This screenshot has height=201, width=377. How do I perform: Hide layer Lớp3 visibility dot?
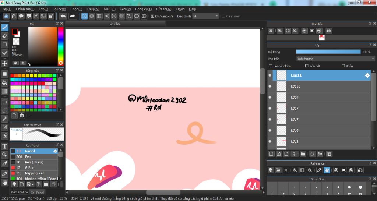point(270,141)
